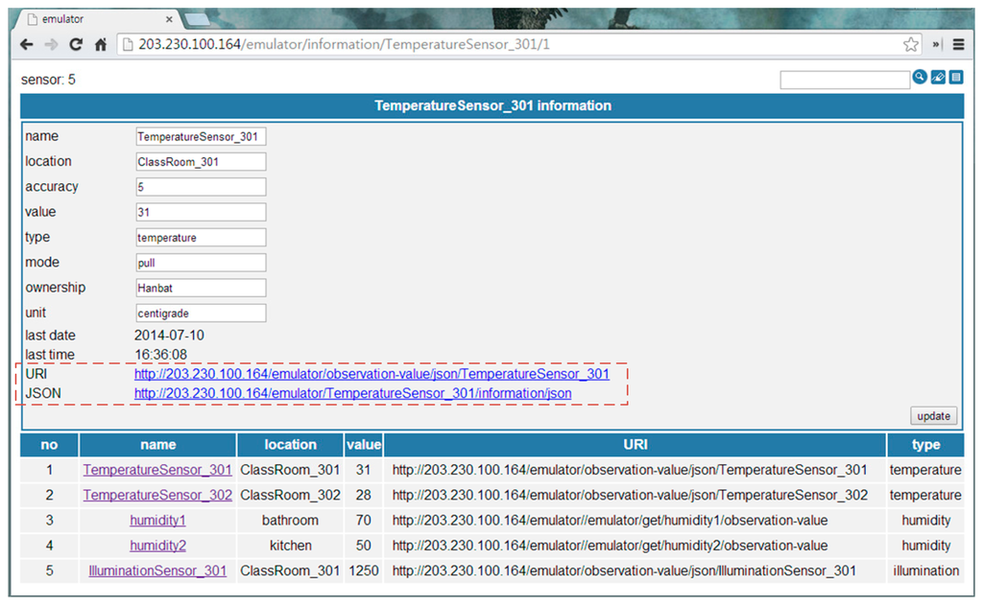The image size is (983, 605).
Task: Open the Chrome hamburger menu
Action: click(x=958, y=44)
